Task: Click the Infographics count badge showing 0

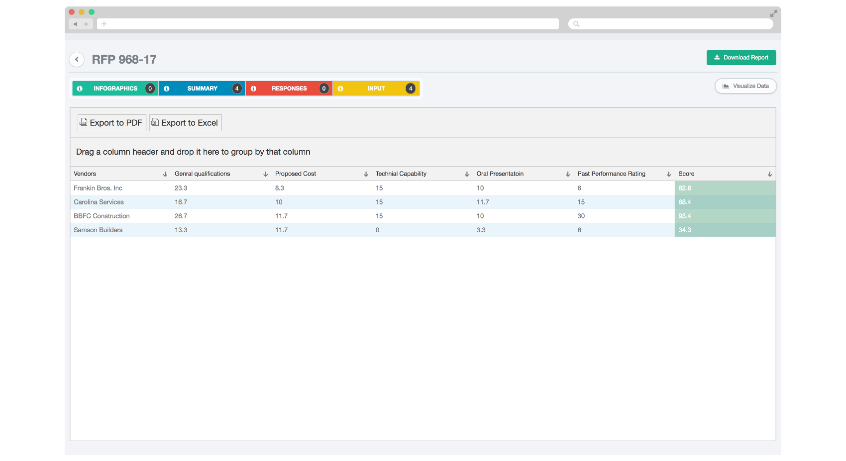Action: tap(150, 89)
